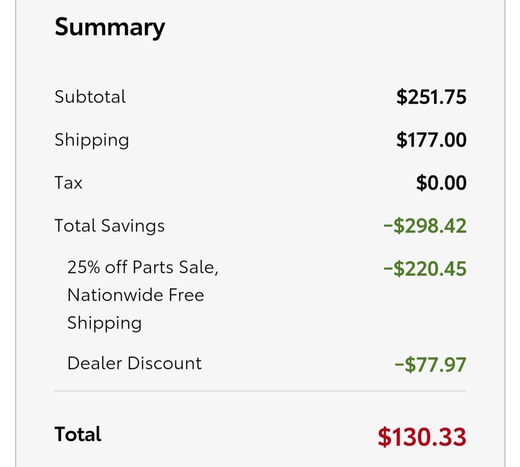Click the 25% off Parts Sale text
Viewport: 520px width, 467px height.
coord(143,267)
